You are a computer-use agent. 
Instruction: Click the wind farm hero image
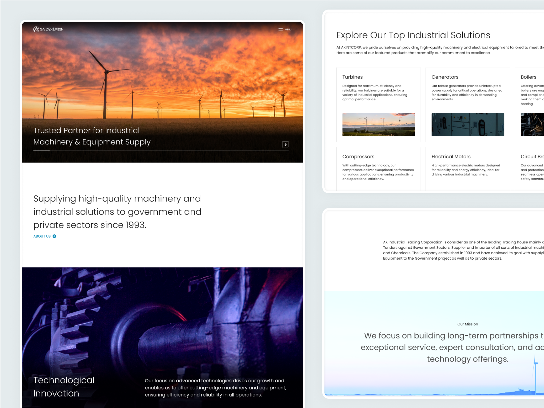click(162, 80)
